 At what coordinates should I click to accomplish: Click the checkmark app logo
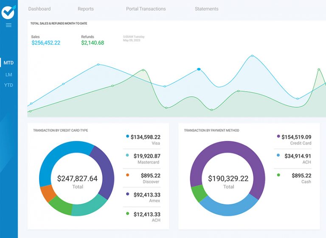[8, 12]
